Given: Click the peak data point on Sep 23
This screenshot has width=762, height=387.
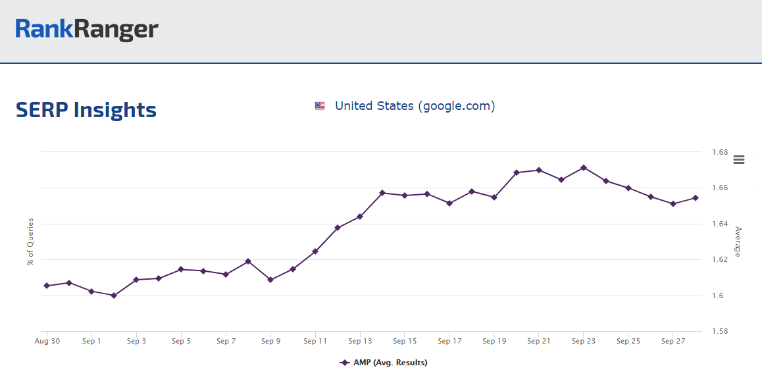Looking at the screenshot, I should (x=584, y=167).
